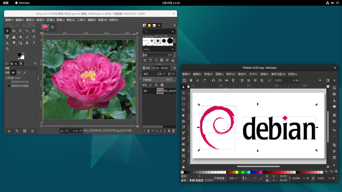Click GIMP's black foreground color swatch
The width and height of the screenshot is (342, 192).
(19, 55)
